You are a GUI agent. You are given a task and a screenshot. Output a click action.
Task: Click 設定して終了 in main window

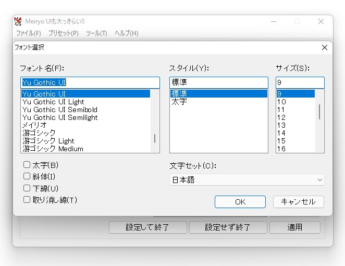pos(148,227)
